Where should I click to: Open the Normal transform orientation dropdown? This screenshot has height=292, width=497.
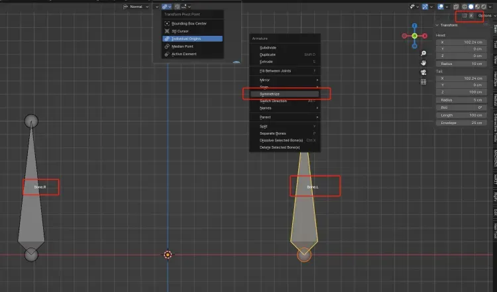(x=136, y=7)
